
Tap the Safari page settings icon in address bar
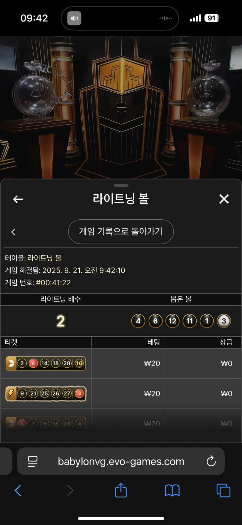[x=33, y=461]
